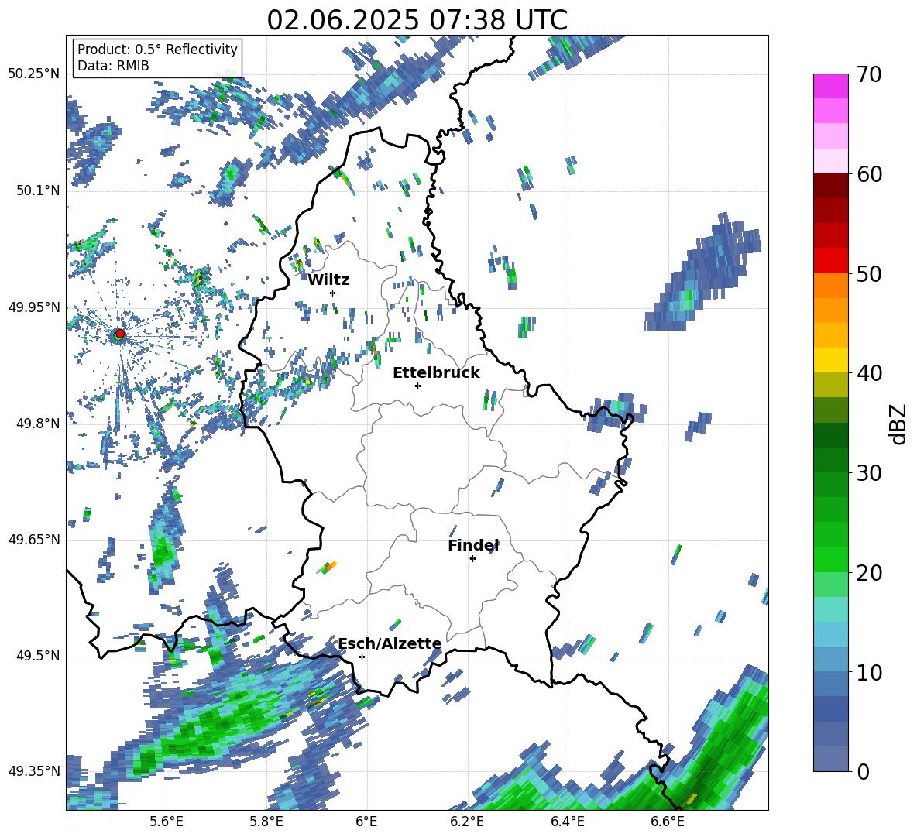Click the dark red colorbar segment below 60
This screenshot has height=837, width=917.
click(x=830, y=185)
